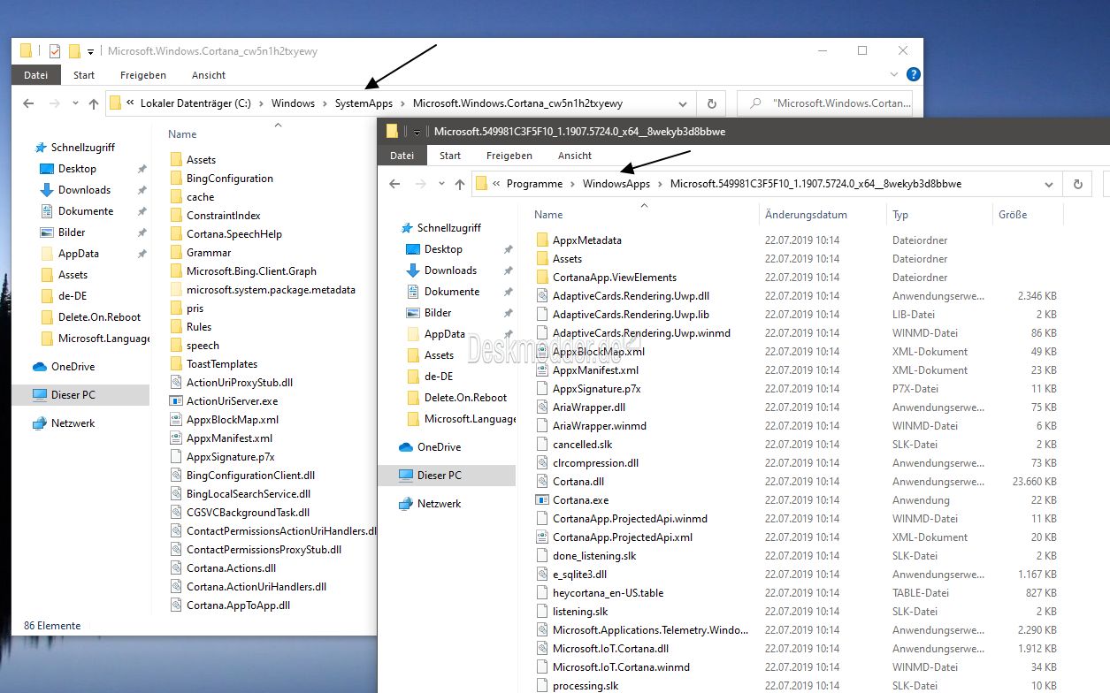1110x693 pixels.
Task: Refresh the WindowsApps folder listing
Action: pos(1077,184)
